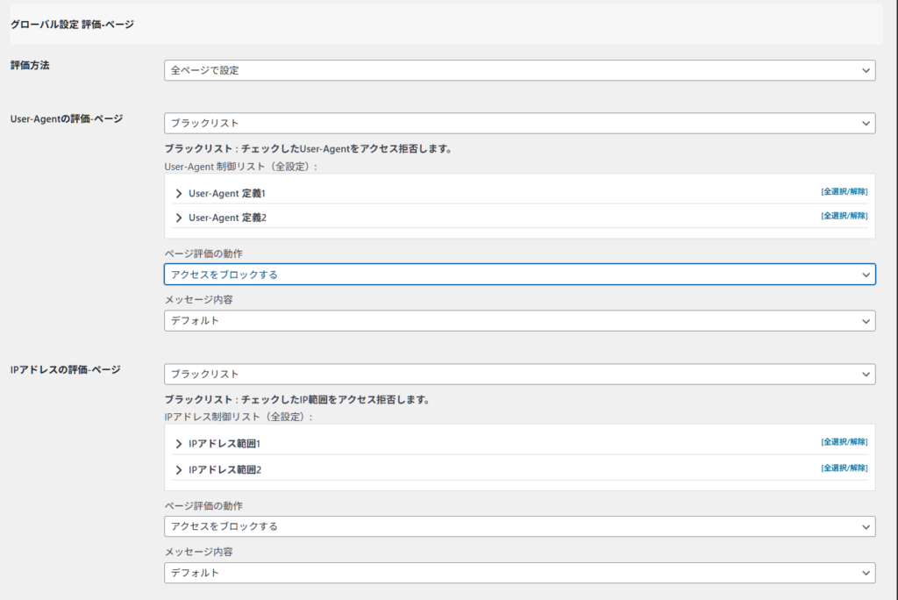This screenshot has height=600, width=898.
Task: Toggle 全選択/解除 for IPアドレス範囲2
Action: (x=844, y=468)
